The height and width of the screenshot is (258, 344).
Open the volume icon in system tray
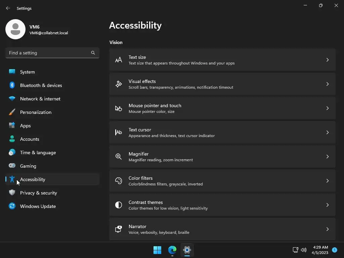click(304, 250)
